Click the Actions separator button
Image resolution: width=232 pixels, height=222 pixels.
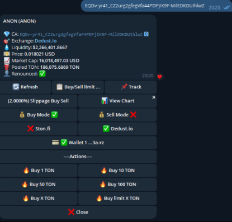pos(78,157)
